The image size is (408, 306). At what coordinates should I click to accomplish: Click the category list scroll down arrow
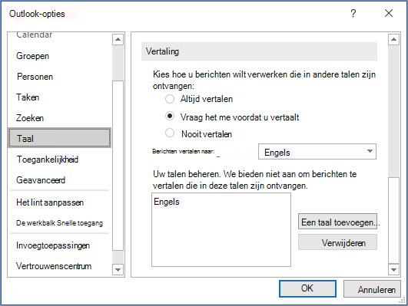click(x=118, y=270)
